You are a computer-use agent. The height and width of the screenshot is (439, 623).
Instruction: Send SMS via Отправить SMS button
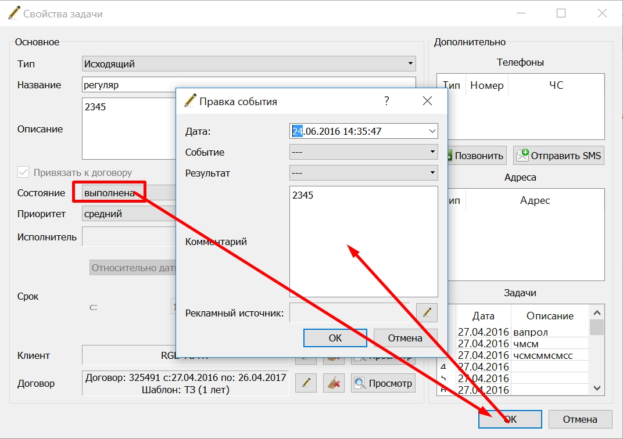[x=558, y=156]
